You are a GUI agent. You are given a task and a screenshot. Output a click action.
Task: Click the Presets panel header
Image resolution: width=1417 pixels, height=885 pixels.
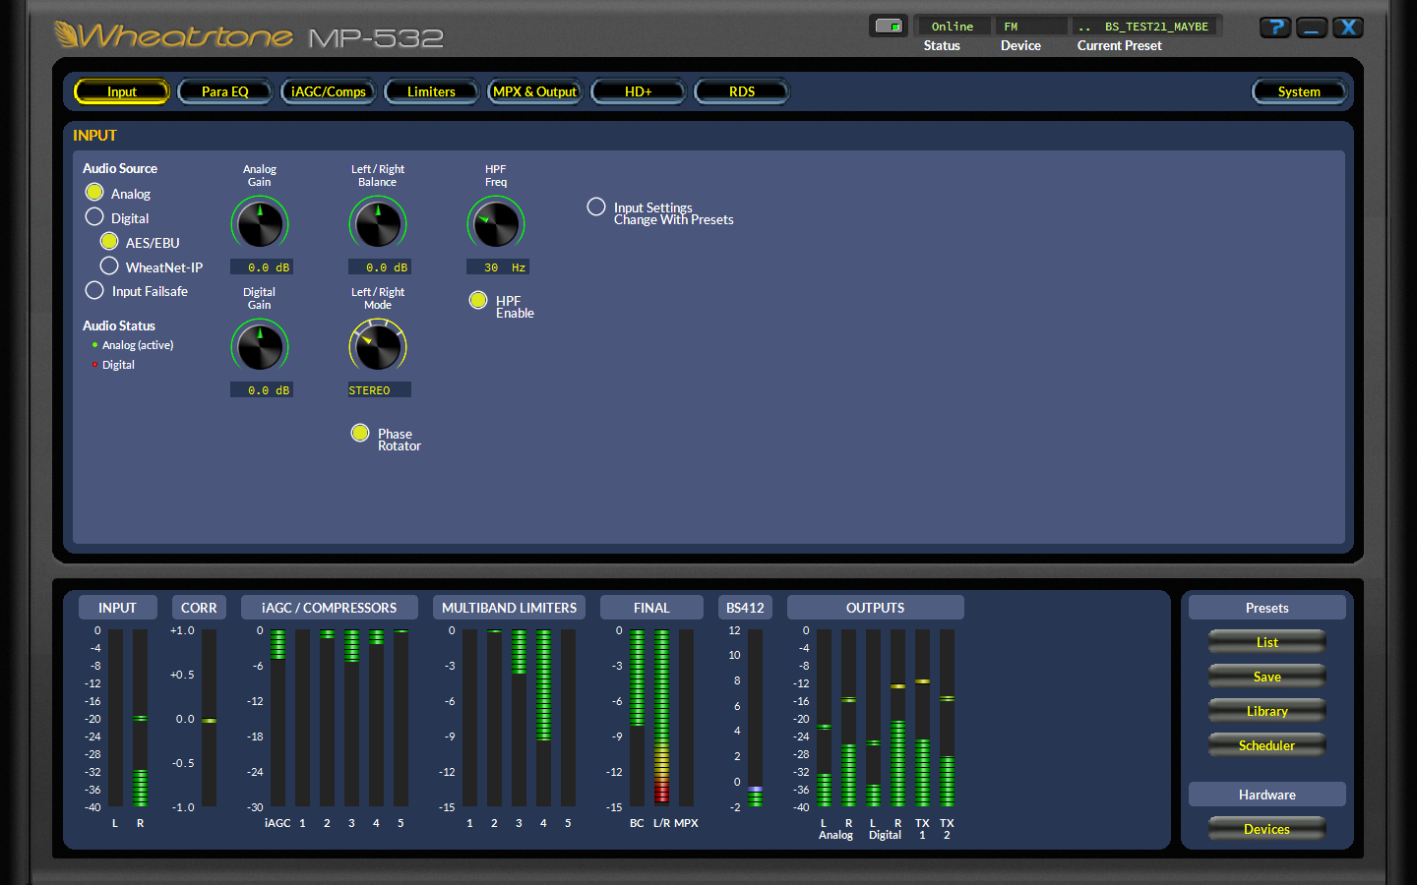point(1267,608)
